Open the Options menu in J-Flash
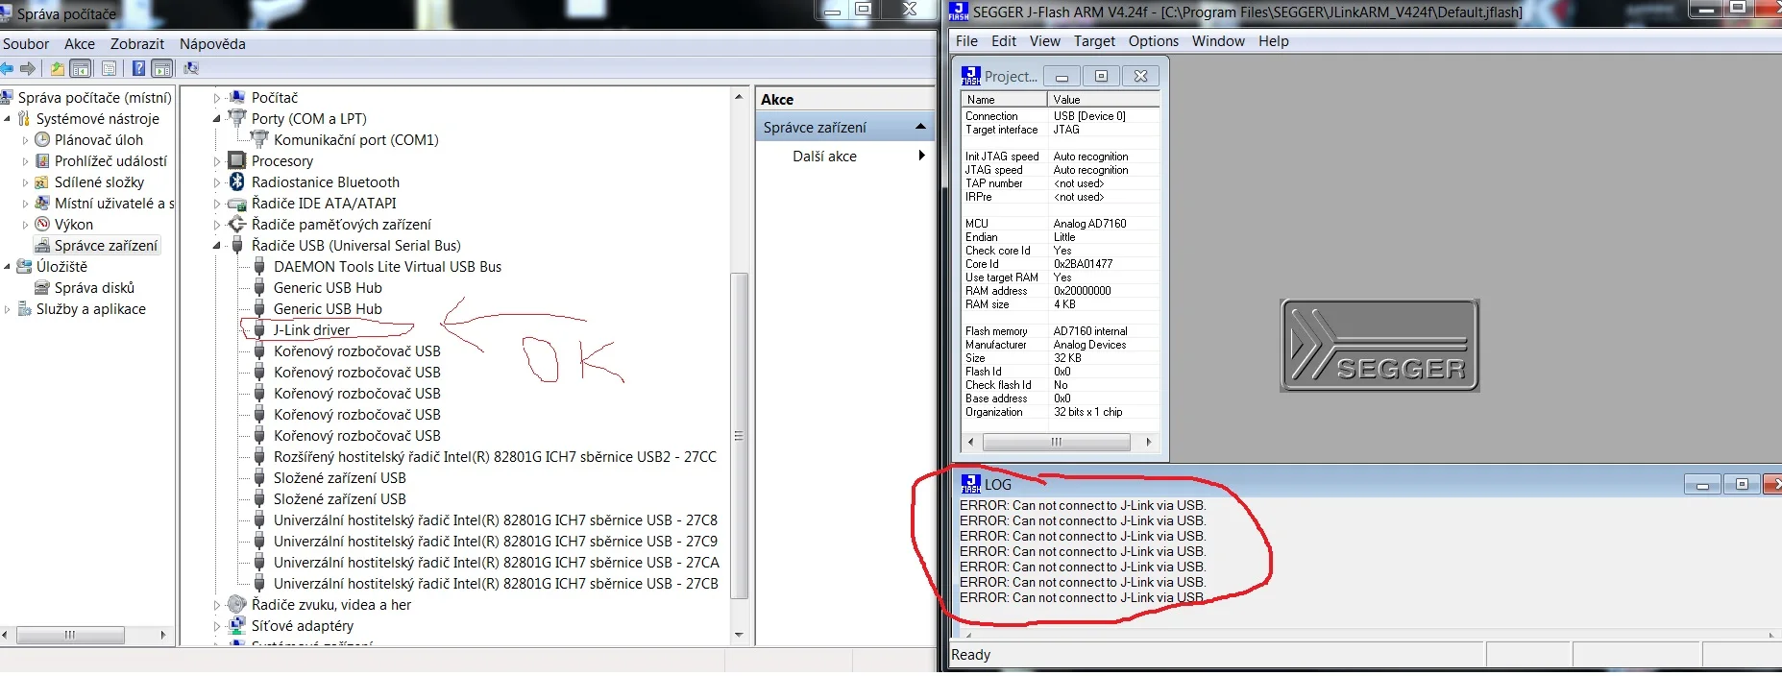Screen dimensions: 1782x676 pyautogui.click(x=1153, y=40)
